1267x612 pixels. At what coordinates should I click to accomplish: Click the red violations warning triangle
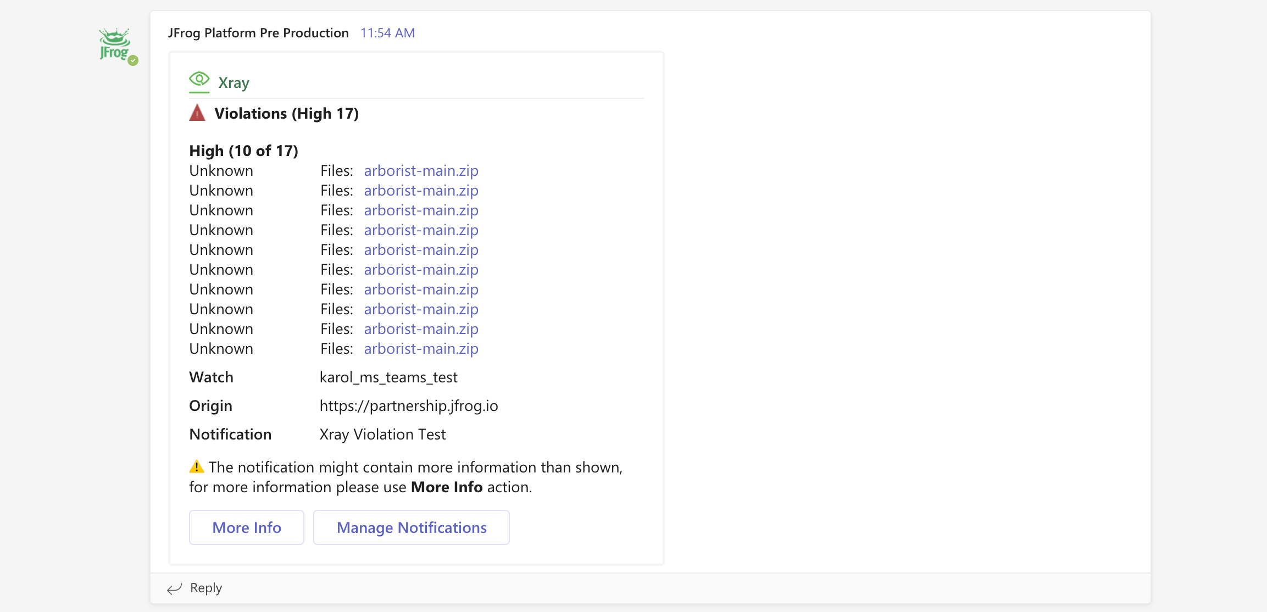197,113
